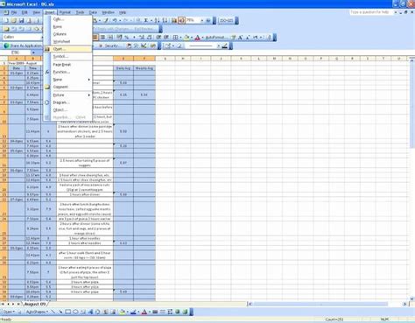Select the Line tool in Drawing toolbar
This screenshot has width=415, height=323.
tap(53, 312)
